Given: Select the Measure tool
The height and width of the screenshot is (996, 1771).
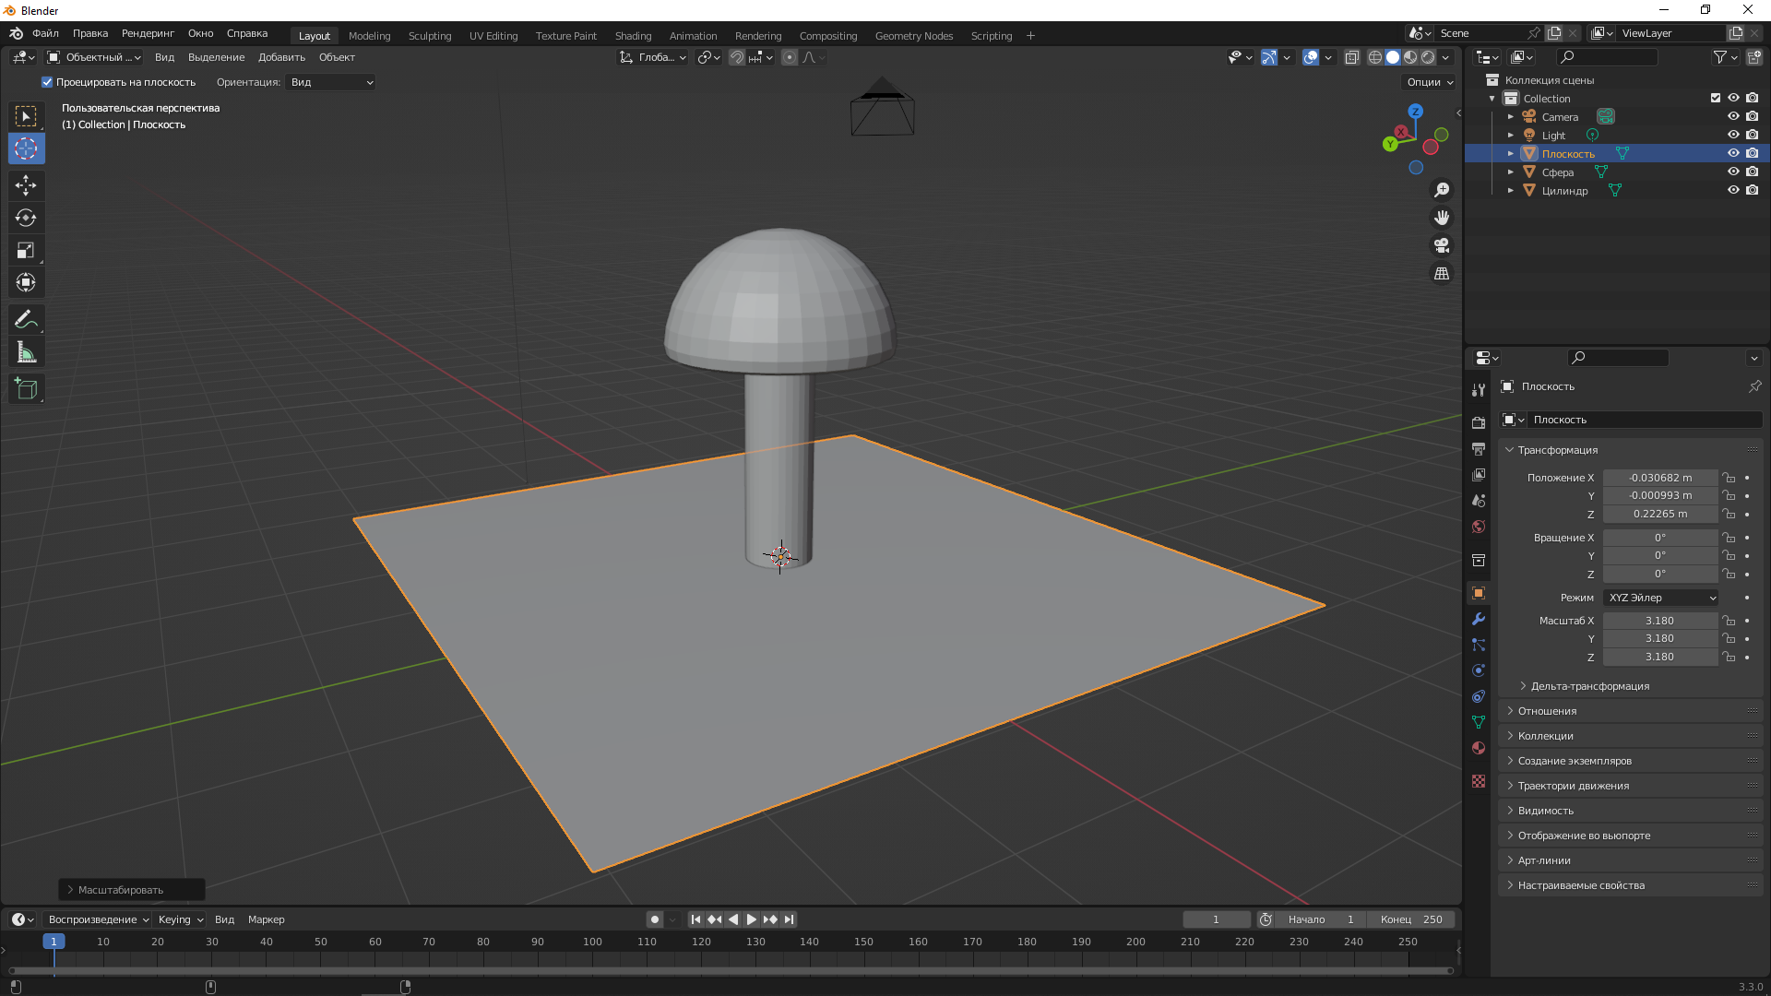Looking at the screenshot, I should 26,352.
